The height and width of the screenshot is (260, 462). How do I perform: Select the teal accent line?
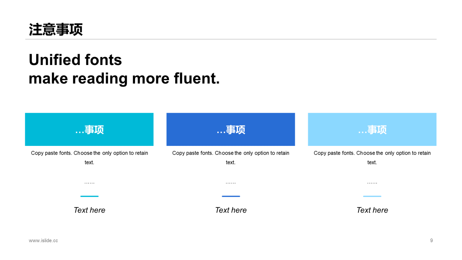click(x=90, y=196)
